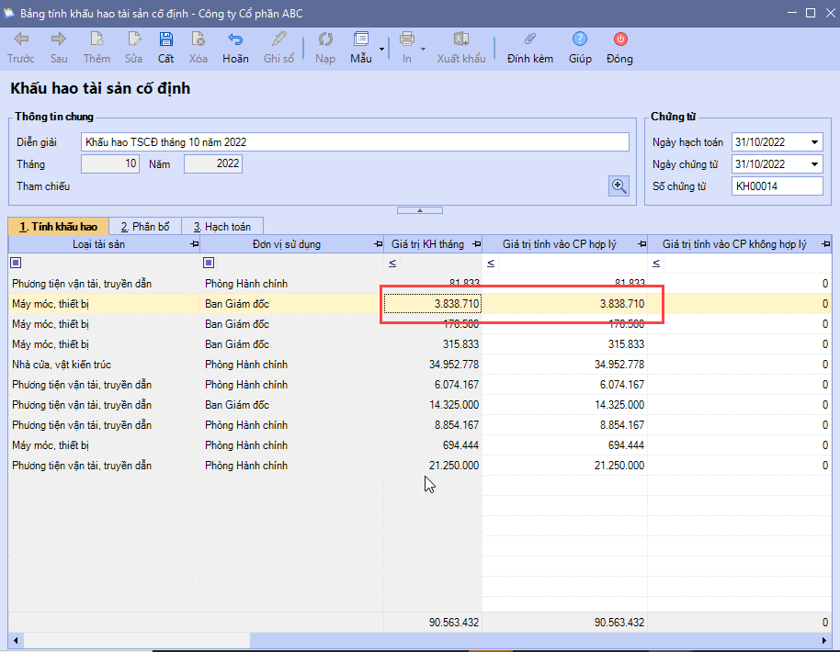Viewport: 840px width, 652px height.
Task: Pin the Giá trị tính vào CP hợp lý column
Action: tap(641, 244)
